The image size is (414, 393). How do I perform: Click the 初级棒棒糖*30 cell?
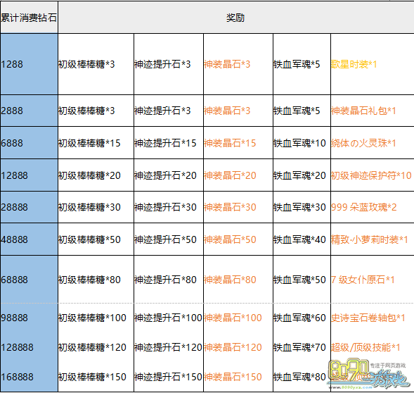[x=96, y=207]
